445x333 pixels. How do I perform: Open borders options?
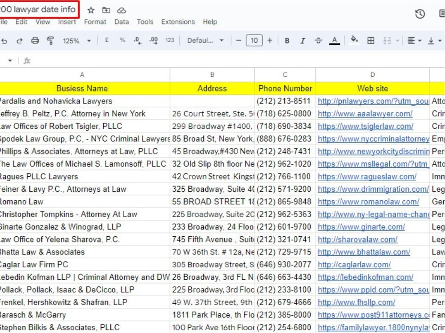point(371,41)
